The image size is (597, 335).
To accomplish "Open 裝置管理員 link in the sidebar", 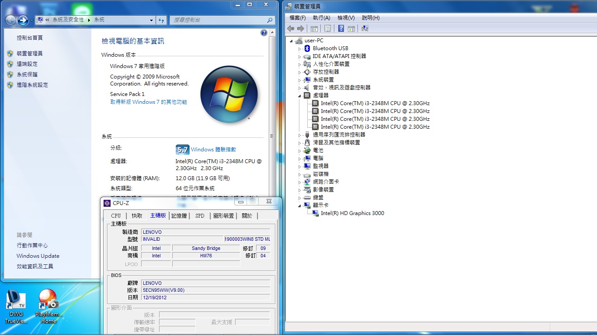I will 30,54.
